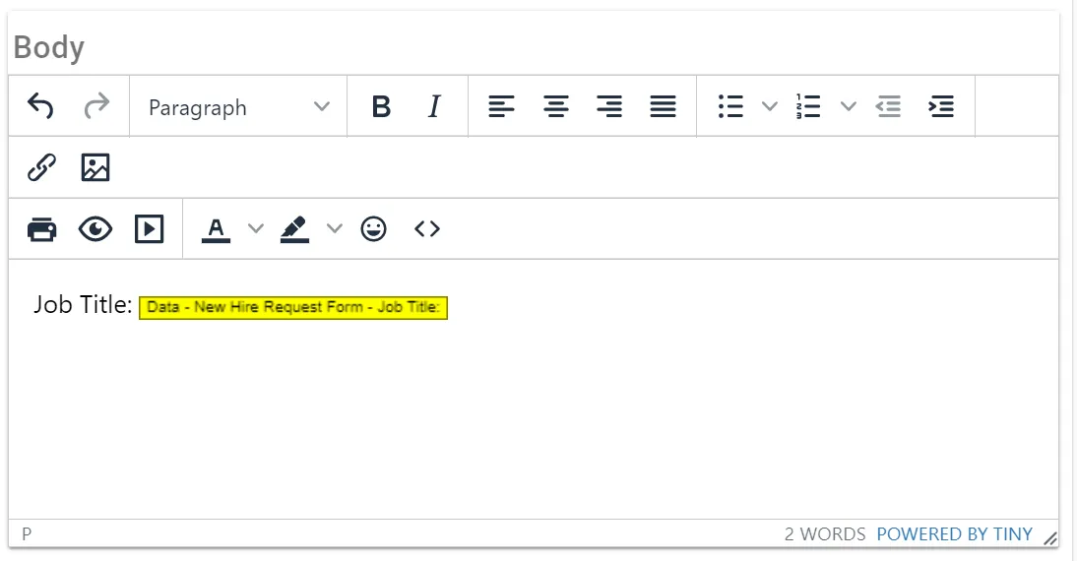Image resolution: width=1077 pixels, height=561 pixels.
Task: Insert a link with the chain icon
Action: click(x=40, y=168)
